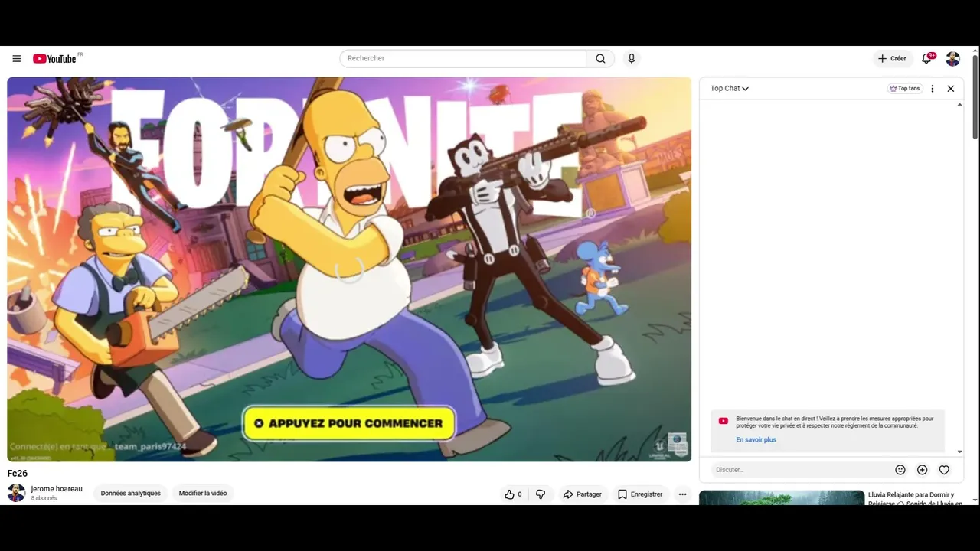Screen dimensions: 980x551
Task: Open the account avatar menu in header
Action: click(953, 59)
